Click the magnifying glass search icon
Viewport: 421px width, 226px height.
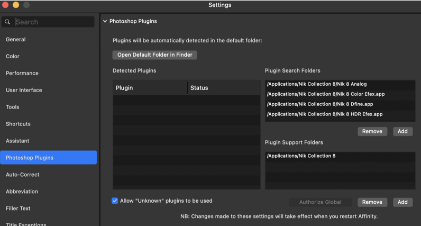tap(7, 22)
